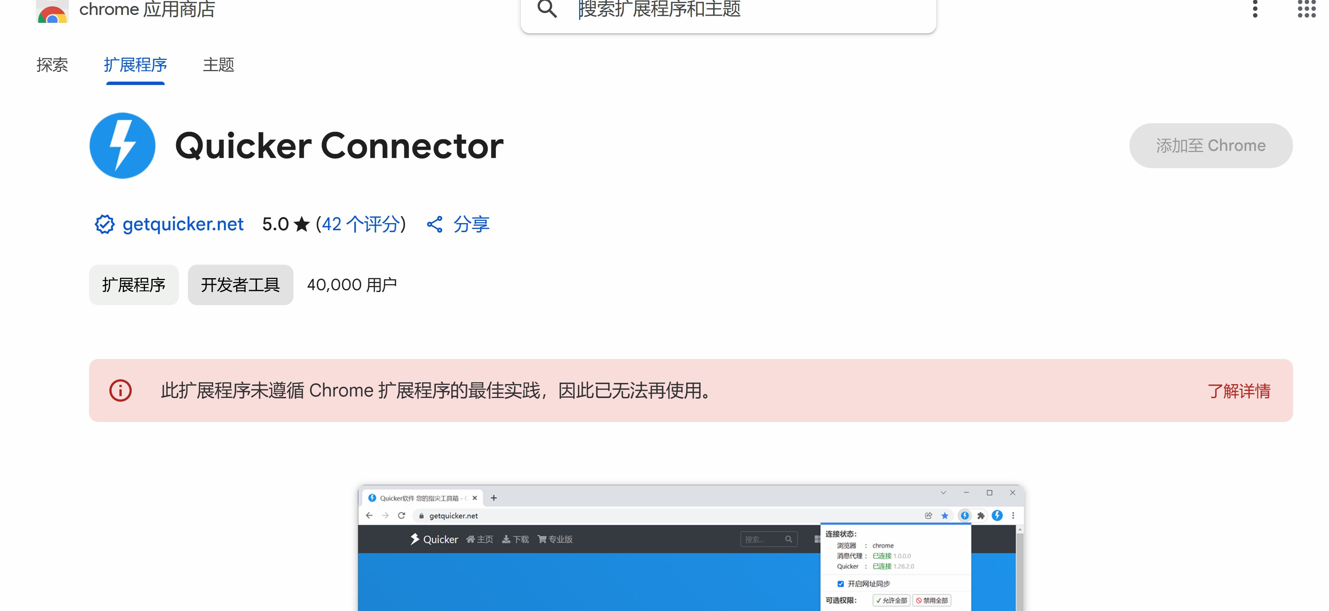Image resolution: width=1329 pixels, height=611 pixels.
Task: Open the three-dot more options menu
Action: (1255, 9)
